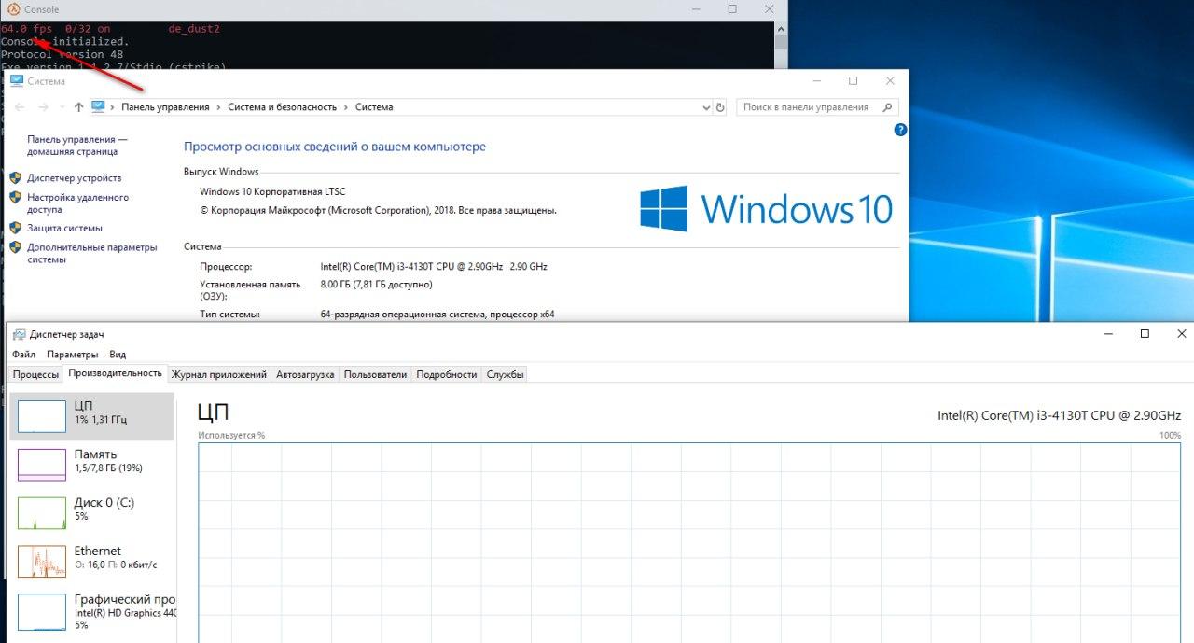The height and width of the screenshot is (643, 1194).
Task: Select the Диск 0 (C:) performance entry
Action: 91,512
